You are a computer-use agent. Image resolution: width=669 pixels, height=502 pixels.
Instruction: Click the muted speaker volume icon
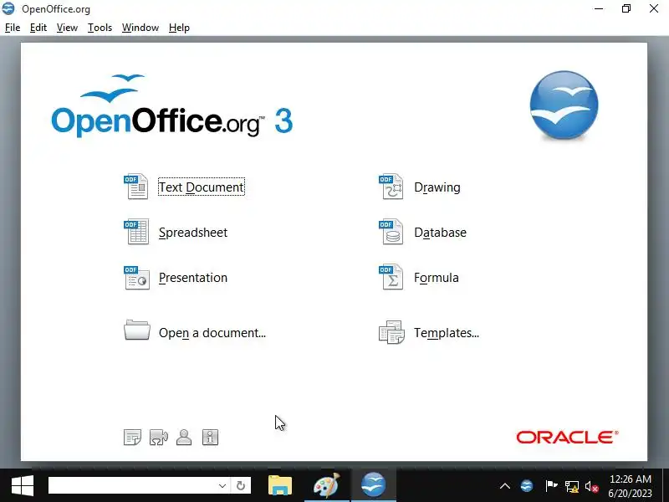point(592,486)
